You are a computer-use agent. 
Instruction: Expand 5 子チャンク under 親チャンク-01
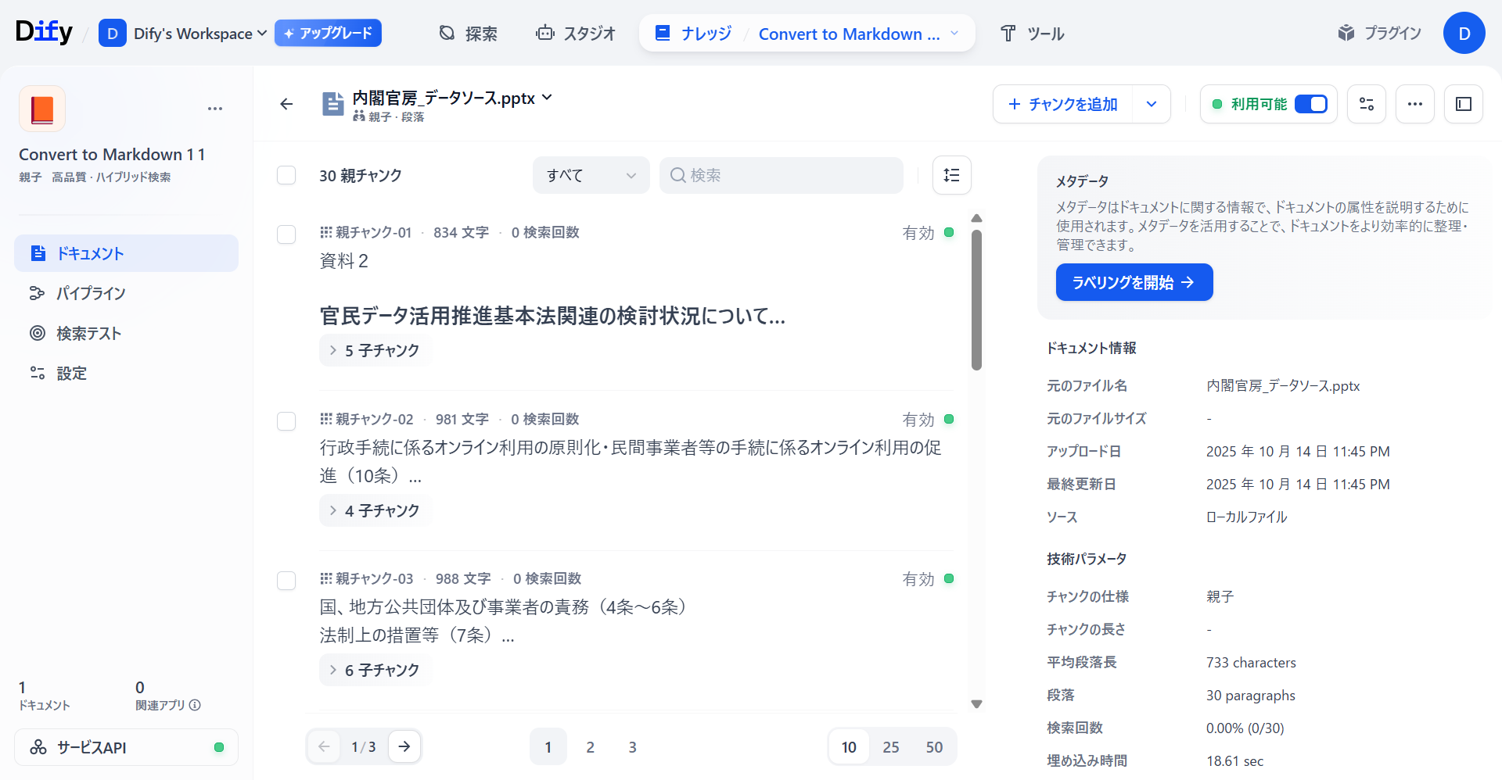coord(375,350)
